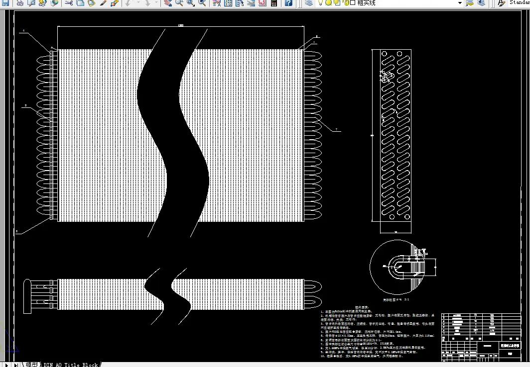The image size is (530, 367).
Task: Click last layout tab arrow
Action: coord(16,365)
